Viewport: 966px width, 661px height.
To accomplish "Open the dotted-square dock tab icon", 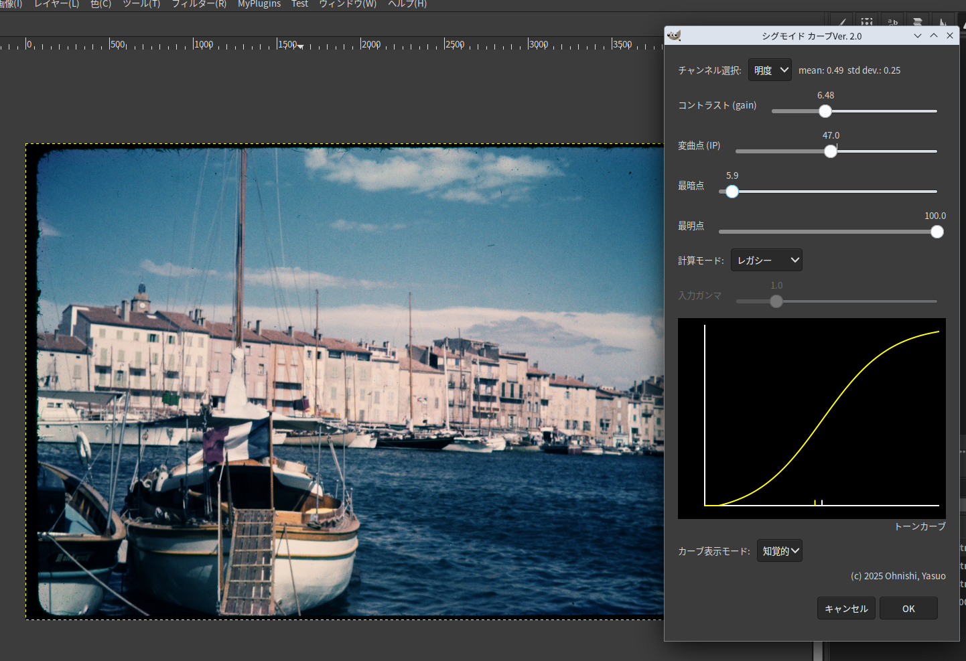I will click(867, 22).
